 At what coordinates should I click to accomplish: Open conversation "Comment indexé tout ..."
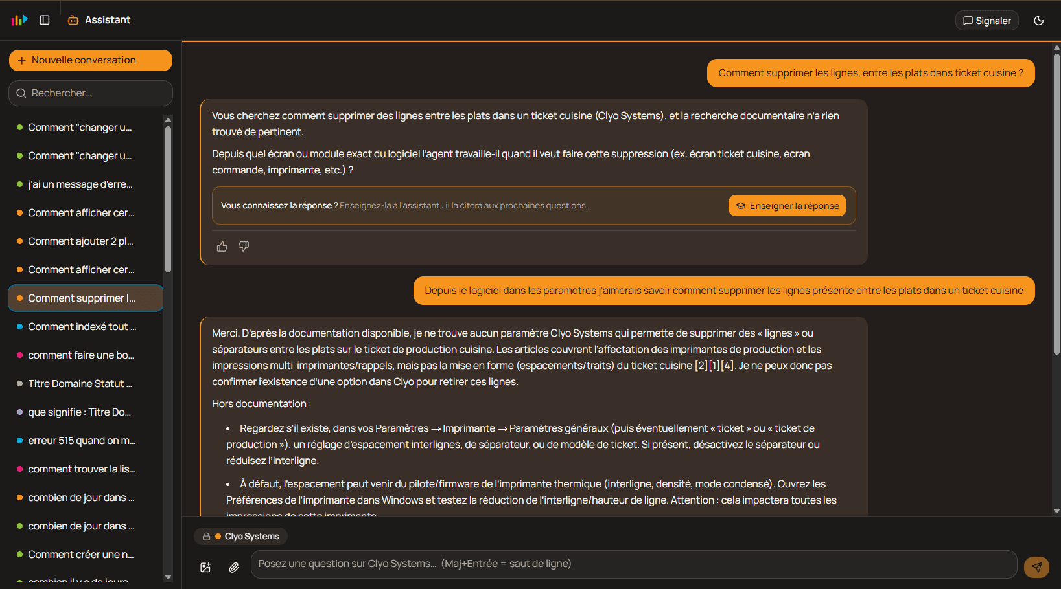tap(86, 327)
